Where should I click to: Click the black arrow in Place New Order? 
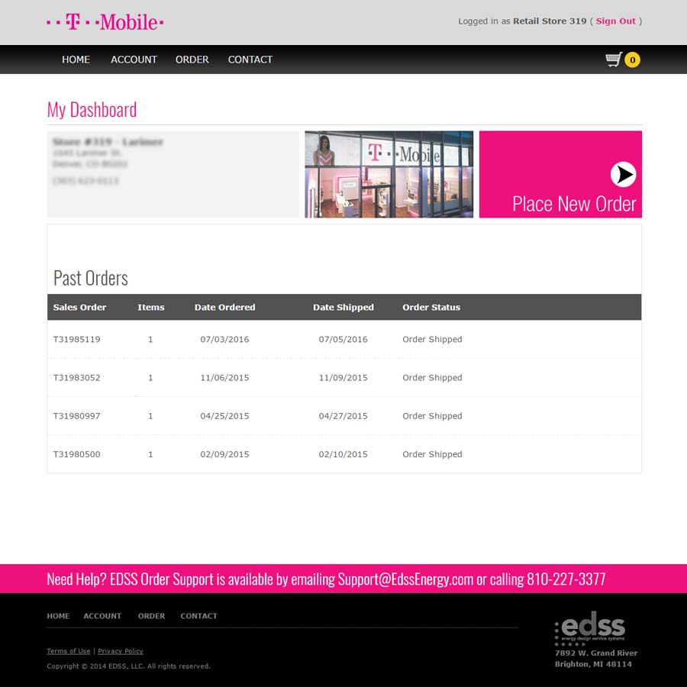tap(623, 174)
